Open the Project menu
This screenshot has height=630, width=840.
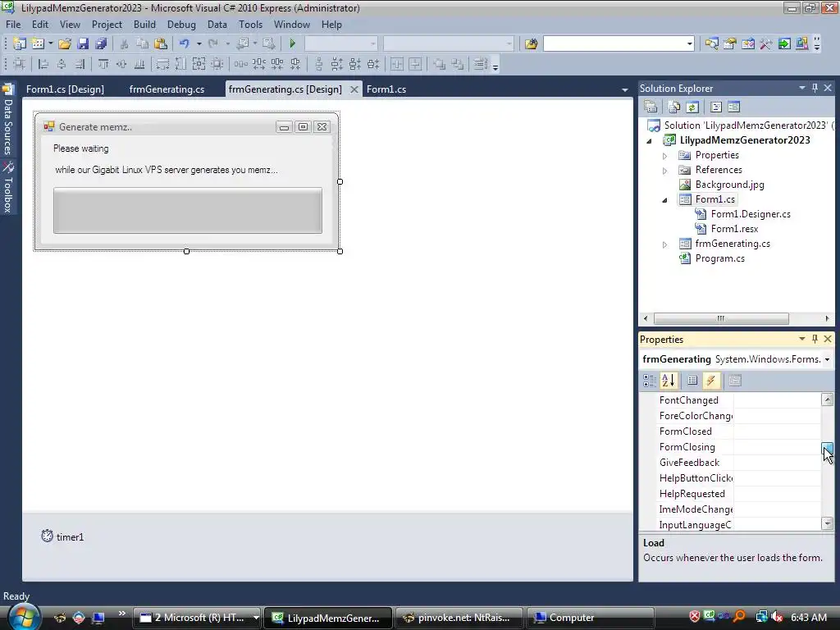click(107, 25)
